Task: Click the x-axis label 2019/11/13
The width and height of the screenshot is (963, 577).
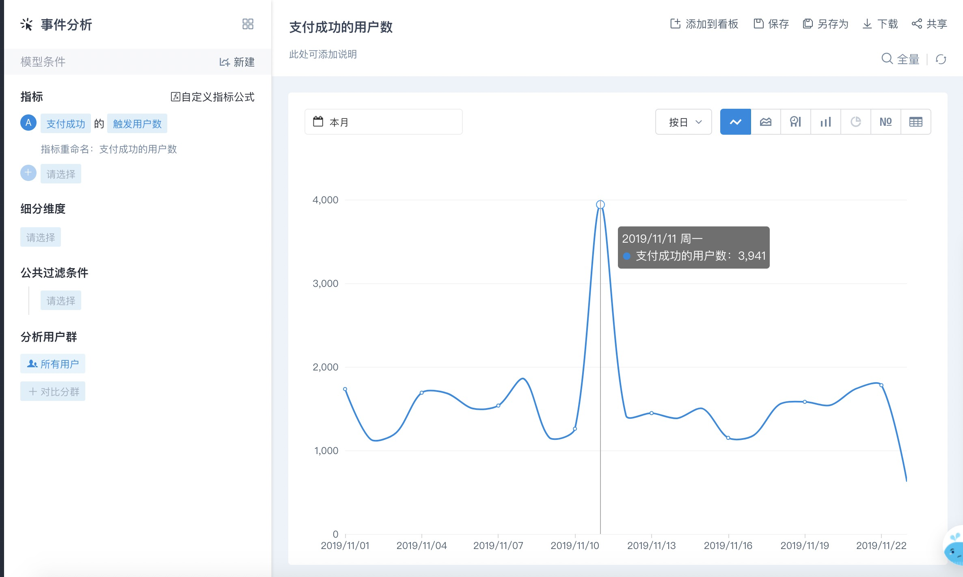Action: pos(652,545)
